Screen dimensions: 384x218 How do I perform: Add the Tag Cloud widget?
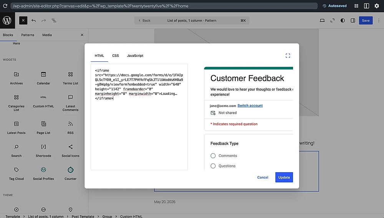point(17,174)
